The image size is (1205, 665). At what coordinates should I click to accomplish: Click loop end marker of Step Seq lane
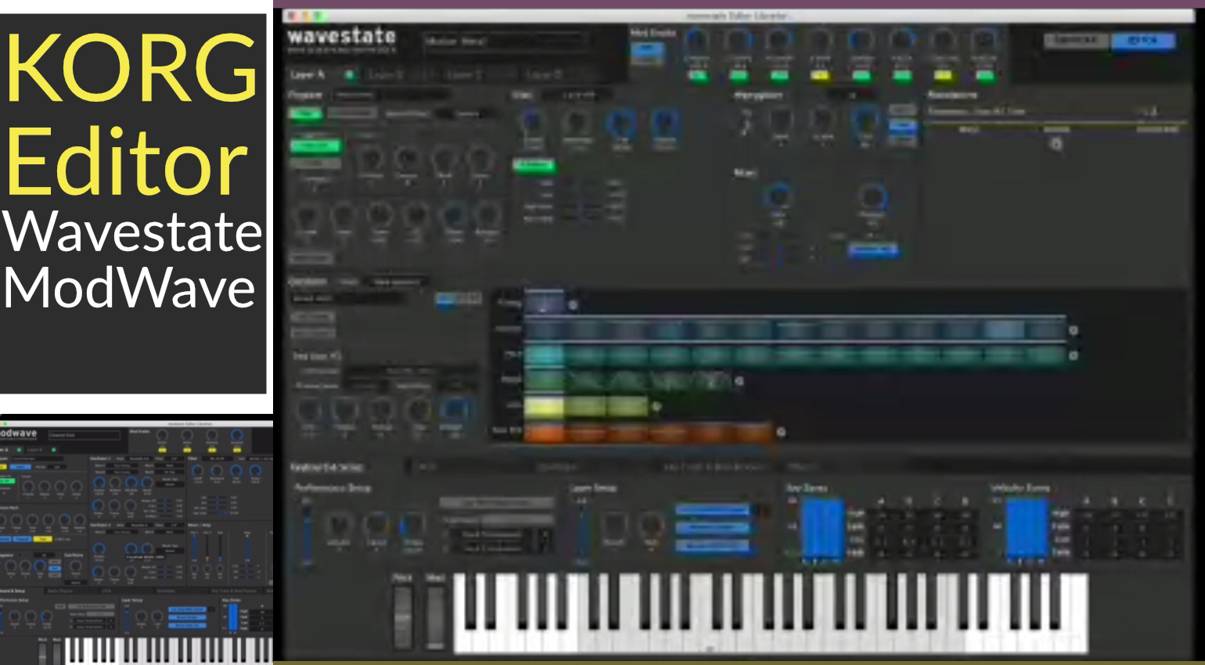pos(780,432)
